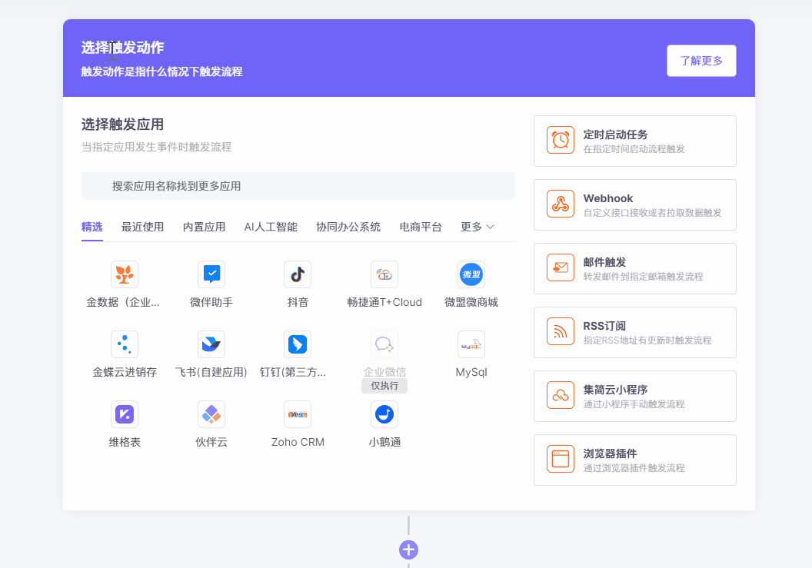Image resolution: width=812 pixels, height=568 pixels.
Task: Click the 通过浏览器插件触发流程 description
Action: coord(634,468)
